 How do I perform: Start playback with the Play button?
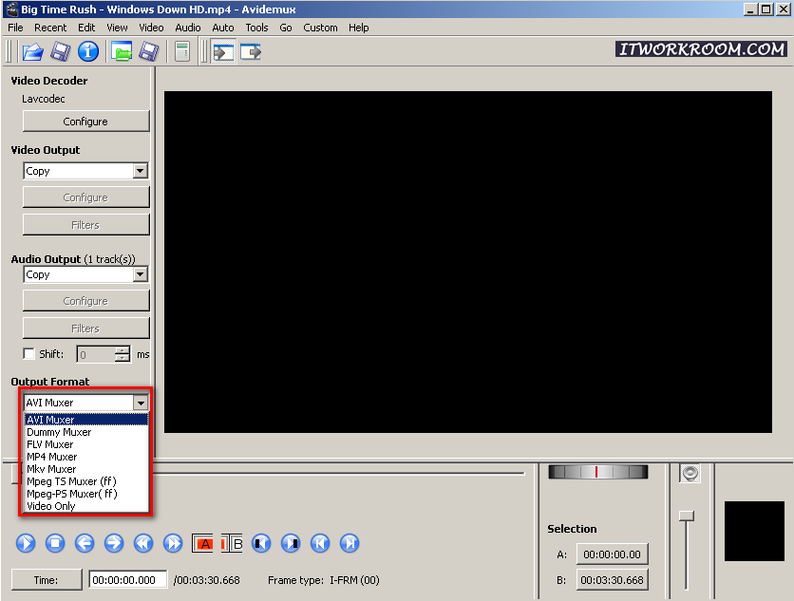click(26, 543)
